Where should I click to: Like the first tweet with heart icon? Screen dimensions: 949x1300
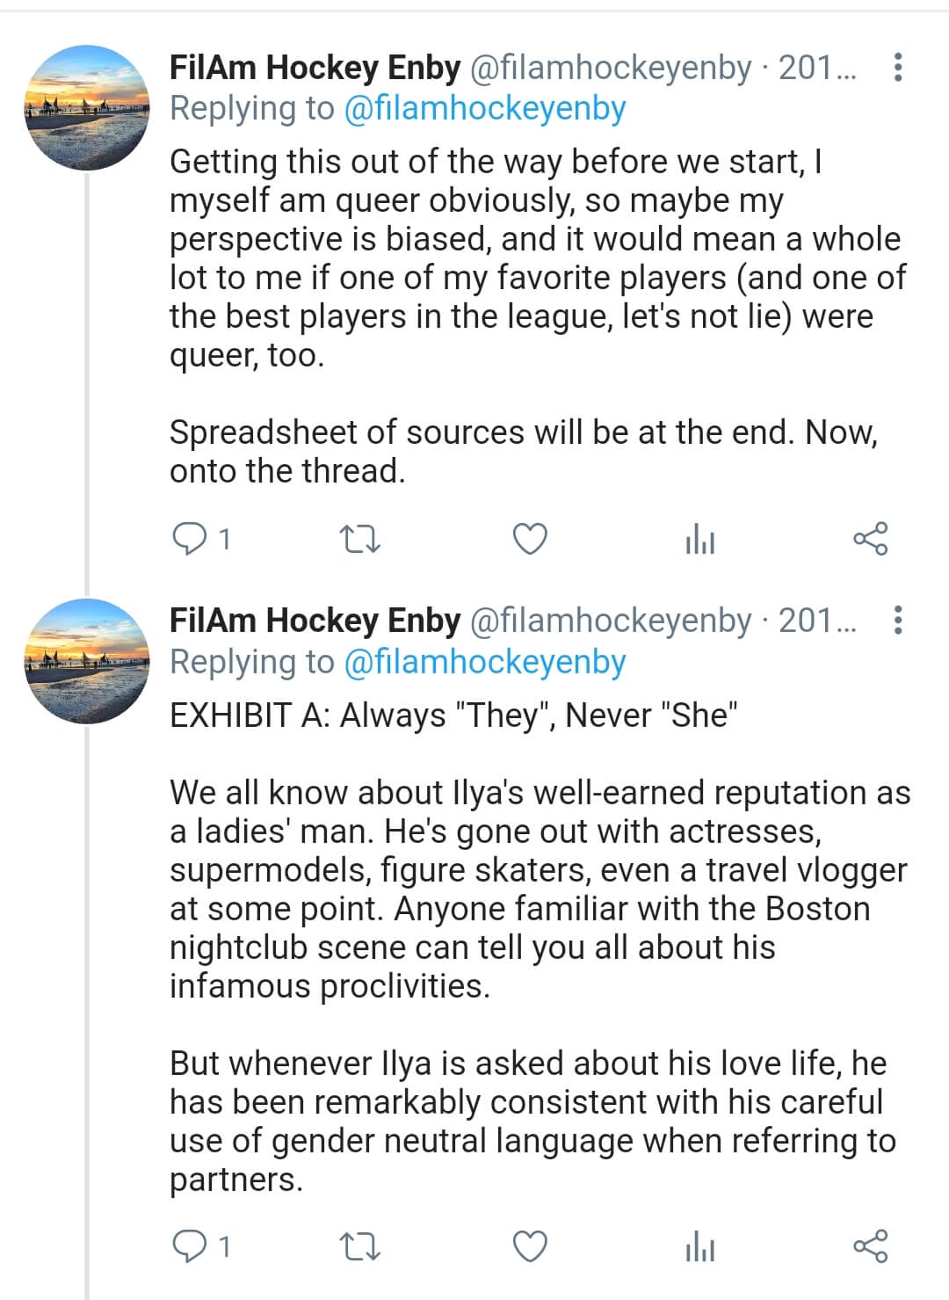tap(530, 539)
